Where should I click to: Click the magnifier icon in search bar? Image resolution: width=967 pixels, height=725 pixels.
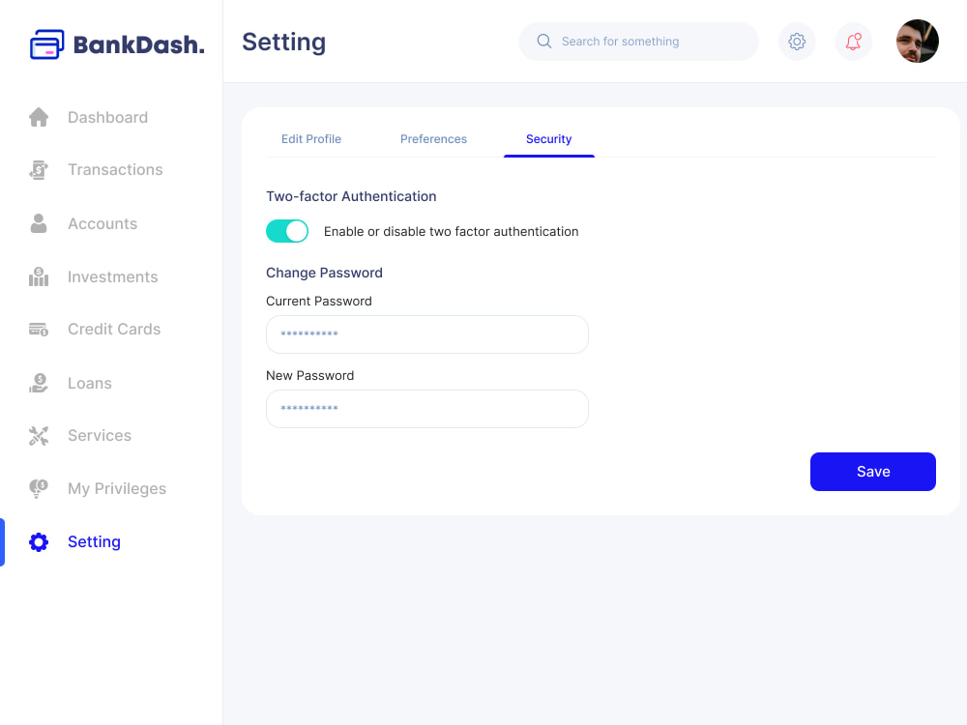point(543,42)
